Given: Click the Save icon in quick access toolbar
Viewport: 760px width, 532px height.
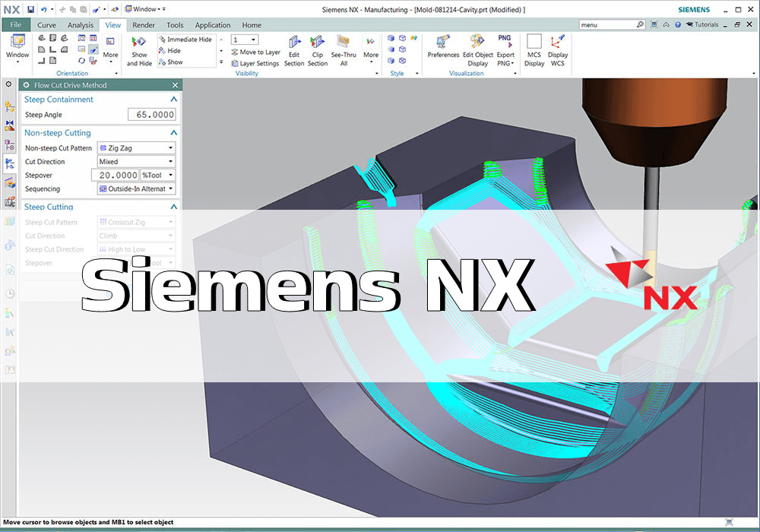Looking at the screenshot, I should coord(30,10).
